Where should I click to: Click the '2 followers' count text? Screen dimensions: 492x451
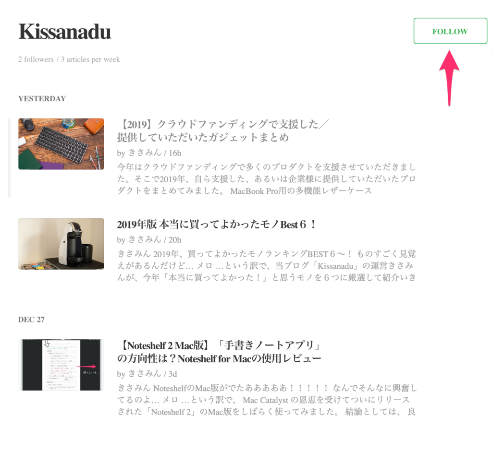pyautogui.click(x=36, y=59)
